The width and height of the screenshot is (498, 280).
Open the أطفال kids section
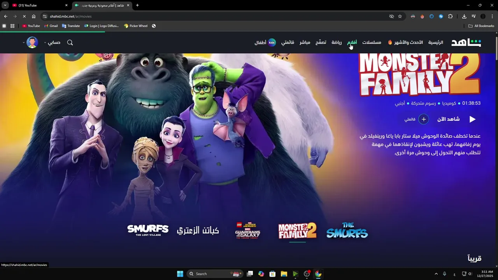coord(265,42)
